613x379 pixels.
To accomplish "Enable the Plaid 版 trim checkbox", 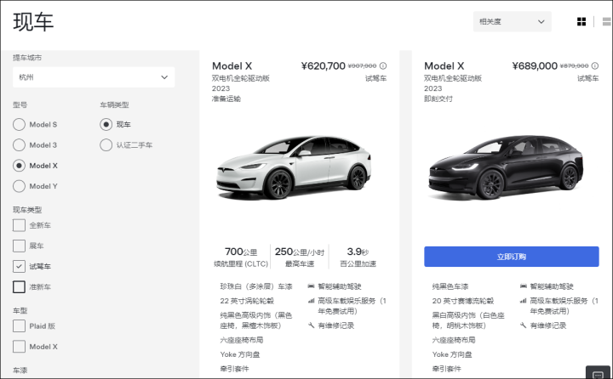I will (x=19, y=325).
